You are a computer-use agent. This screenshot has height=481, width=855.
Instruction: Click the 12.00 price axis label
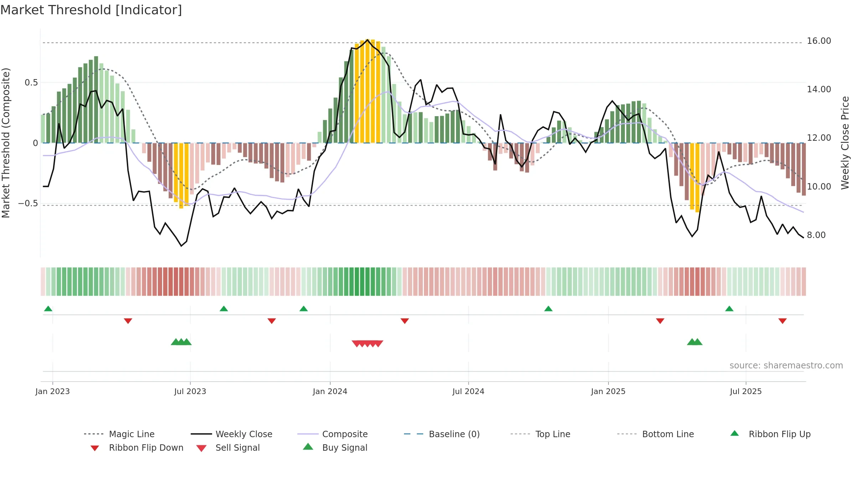819,138
